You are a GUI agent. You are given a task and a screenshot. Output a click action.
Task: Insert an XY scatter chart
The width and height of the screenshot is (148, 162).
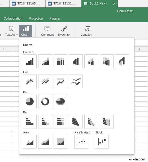[81, 142]
